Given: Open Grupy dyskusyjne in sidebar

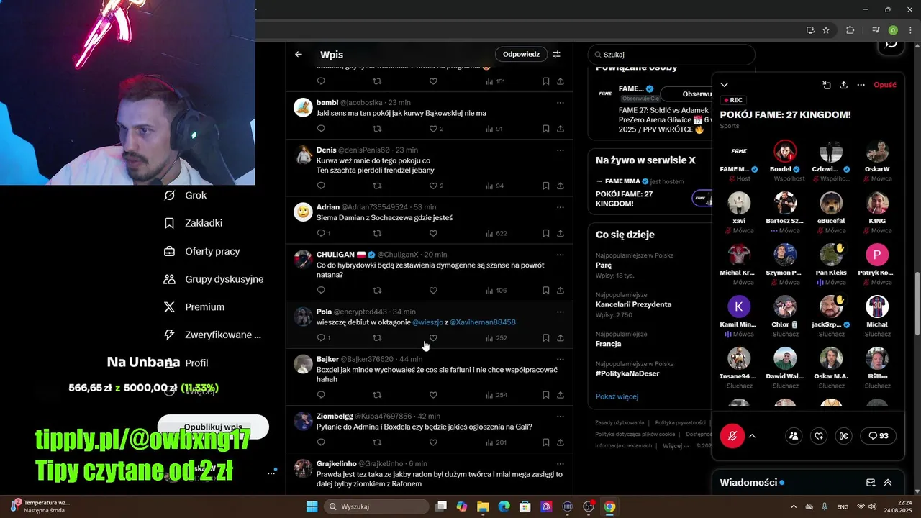Looking at the screenshot, I should [x=214, y=279].
